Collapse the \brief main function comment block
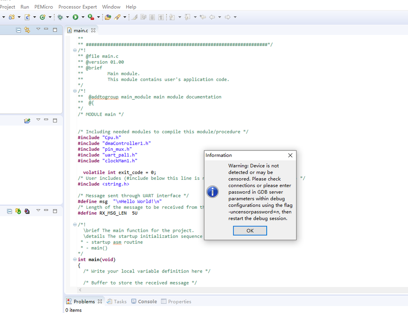Image resolution: width=408 pixels, height=313 pixels. [75, 224]
